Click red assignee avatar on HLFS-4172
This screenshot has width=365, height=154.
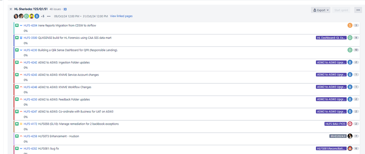pos(350,124)
